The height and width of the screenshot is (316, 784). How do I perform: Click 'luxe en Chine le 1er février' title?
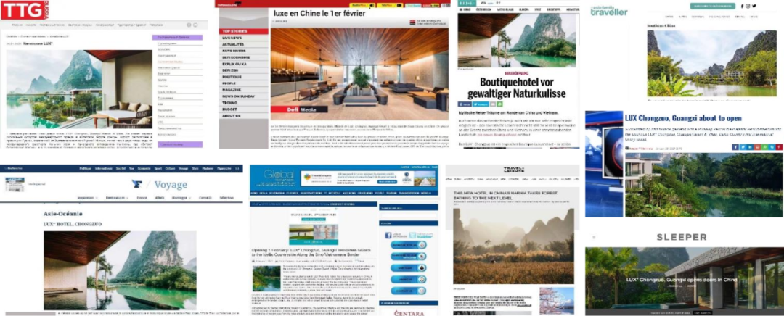(x=319, y=13)
